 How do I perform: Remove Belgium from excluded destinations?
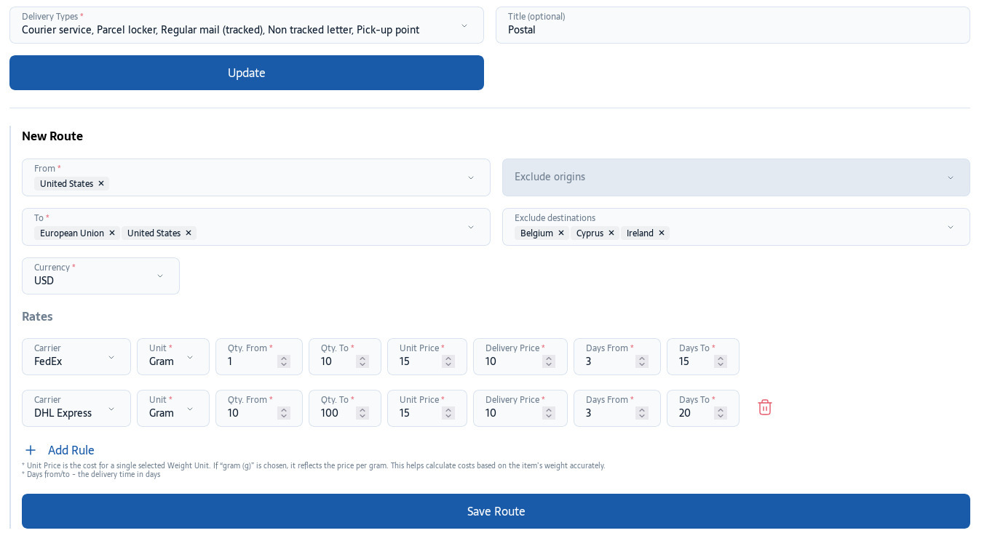561,233
